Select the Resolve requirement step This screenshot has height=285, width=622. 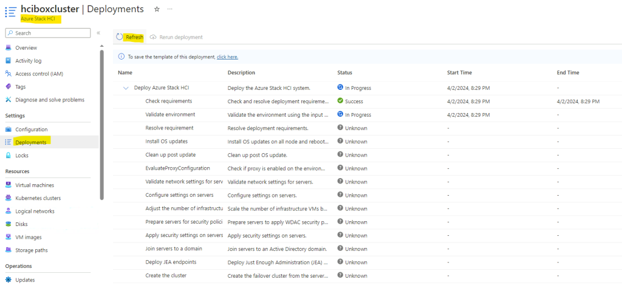pos(169,128)
